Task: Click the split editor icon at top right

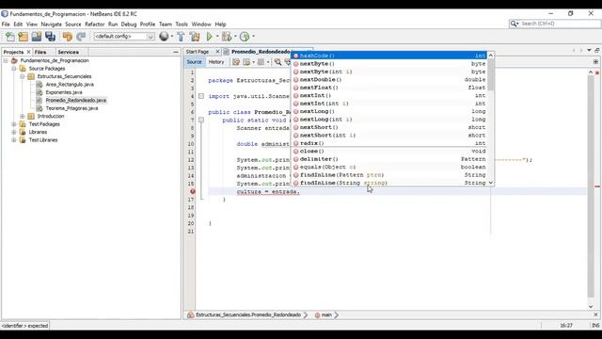Action: coord(595,62)
